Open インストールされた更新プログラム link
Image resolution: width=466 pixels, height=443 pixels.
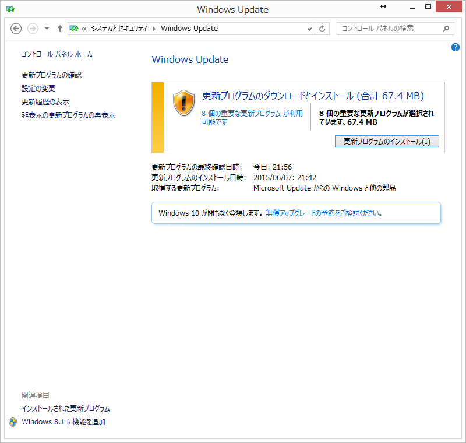coord(66,409)
